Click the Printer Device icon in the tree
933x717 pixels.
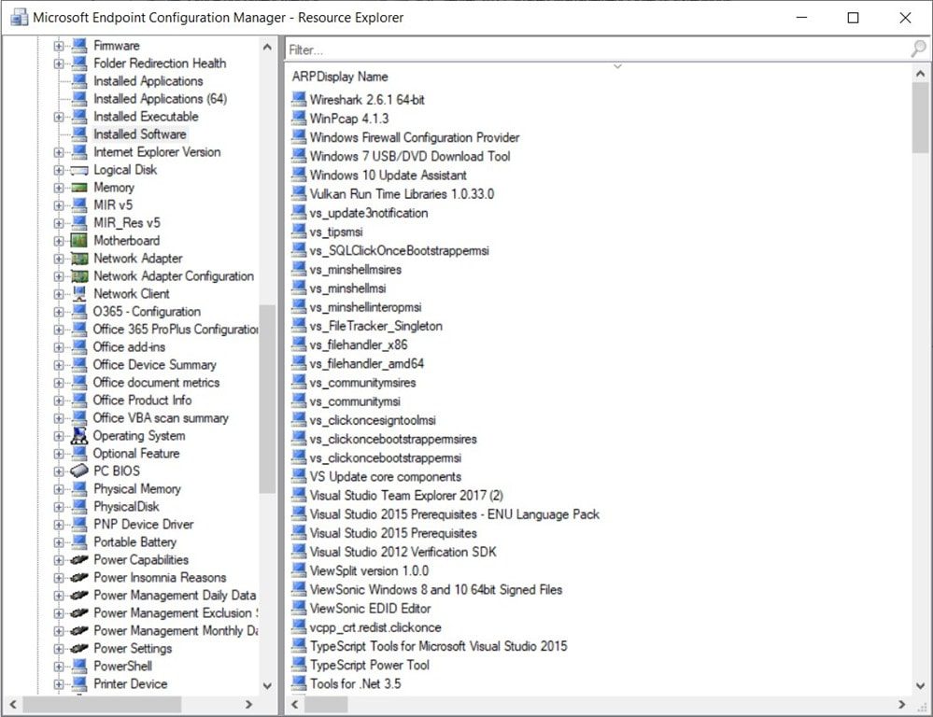click(79, 683)
